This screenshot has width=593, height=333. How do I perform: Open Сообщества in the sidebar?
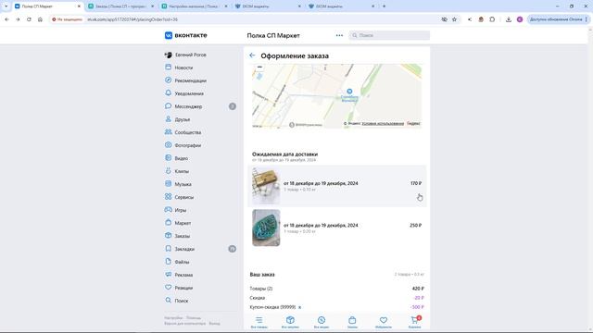pyautogui.click(x=187, y=132)
